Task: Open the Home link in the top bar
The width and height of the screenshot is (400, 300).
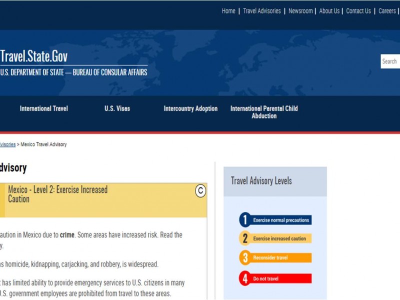Action: point(228,11)
